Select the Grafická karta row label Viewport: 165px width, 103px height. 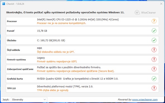[15, 79]
